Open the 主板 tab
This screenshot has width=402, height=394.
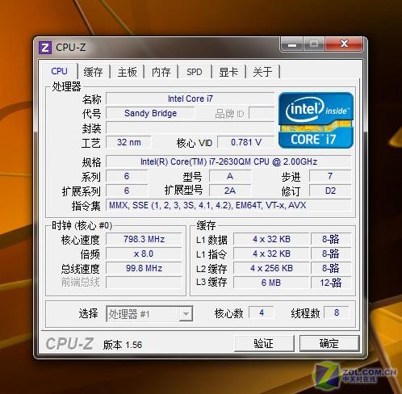pyautogui.click(x=127, y=72)
